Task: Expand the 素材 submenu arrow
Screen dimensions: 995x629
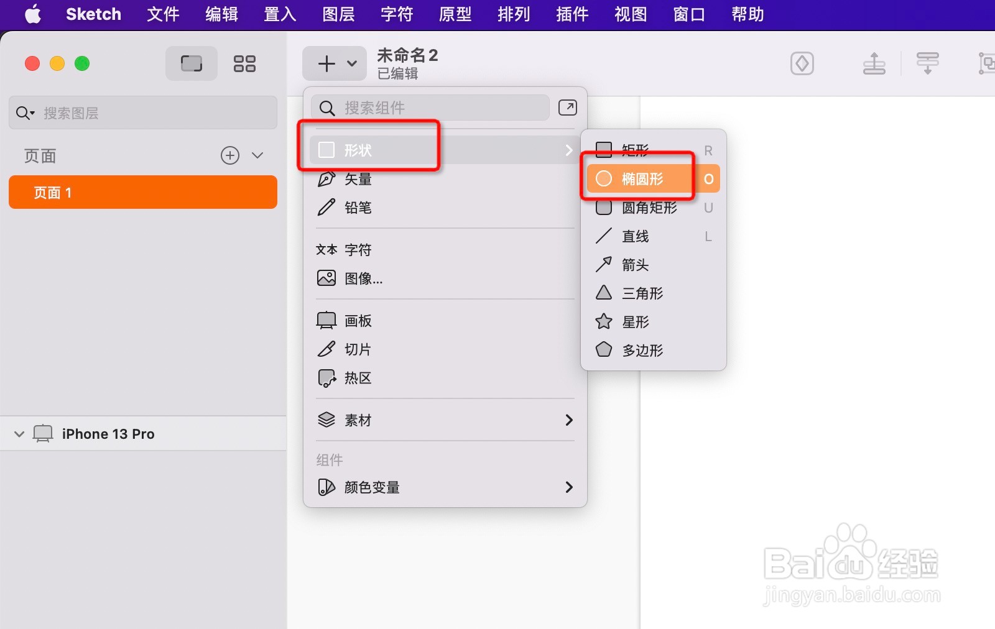Action: click(x=568, y=420)
